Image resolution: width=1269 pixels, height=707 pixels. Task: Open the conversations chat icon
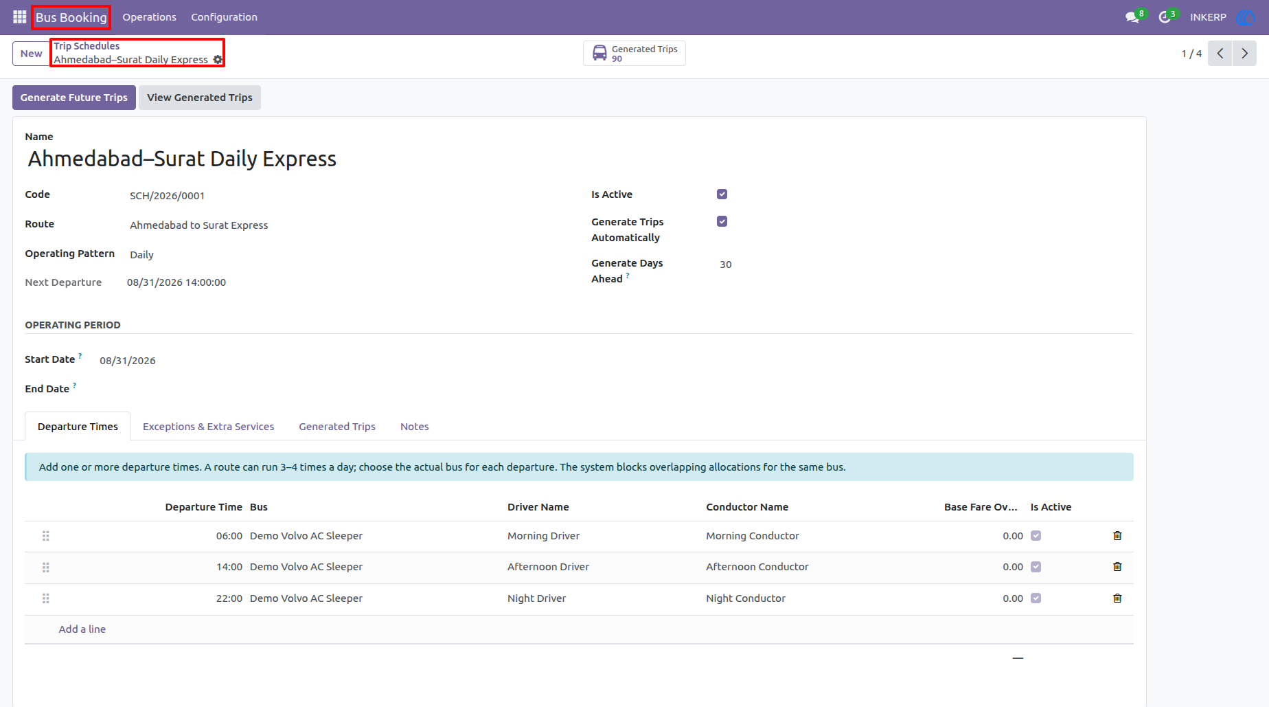point(1132,17)
